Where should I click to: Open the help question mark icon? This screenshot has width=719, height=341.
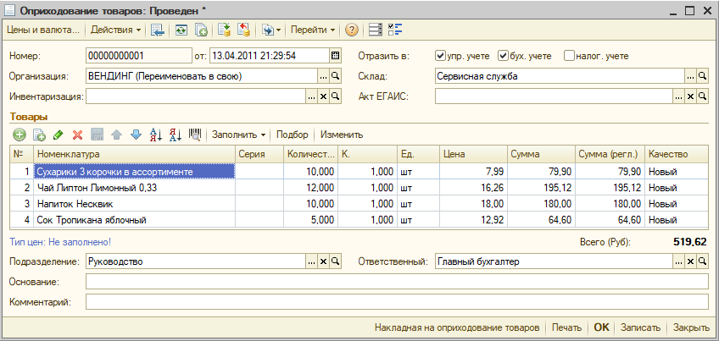[351, 30]
